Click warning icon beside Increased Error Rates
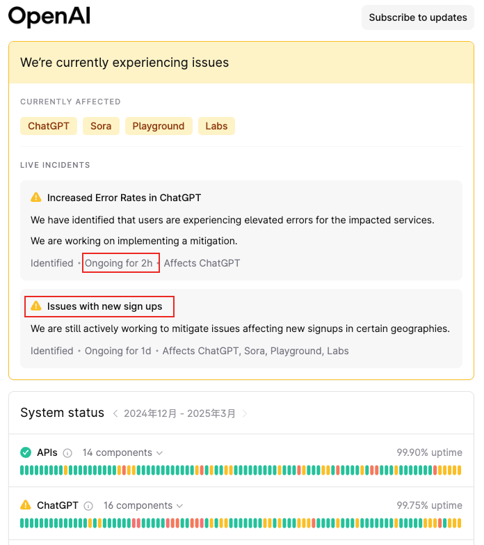Image resolution: width=484 pixels, height=545 pixels. tap(36, 198)
